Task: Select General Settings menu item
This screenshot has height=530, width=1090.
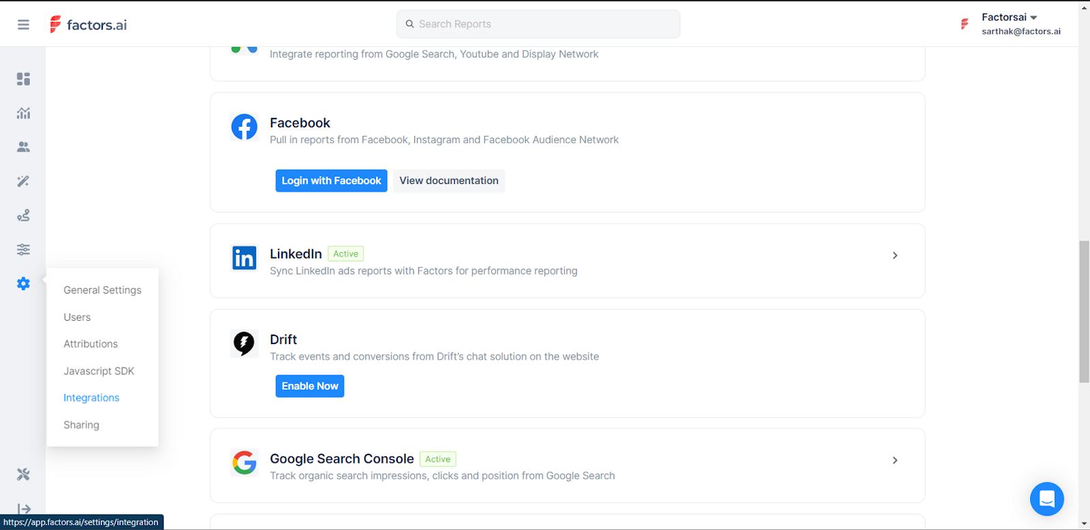Action: [102, 290]
